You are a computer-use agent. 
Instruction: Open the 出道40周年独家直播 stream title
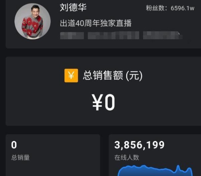tap(95, 23)
